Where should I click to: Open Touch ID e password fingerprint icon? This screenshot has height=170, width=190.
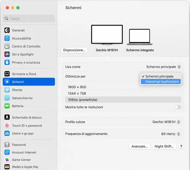click(7, 125)
